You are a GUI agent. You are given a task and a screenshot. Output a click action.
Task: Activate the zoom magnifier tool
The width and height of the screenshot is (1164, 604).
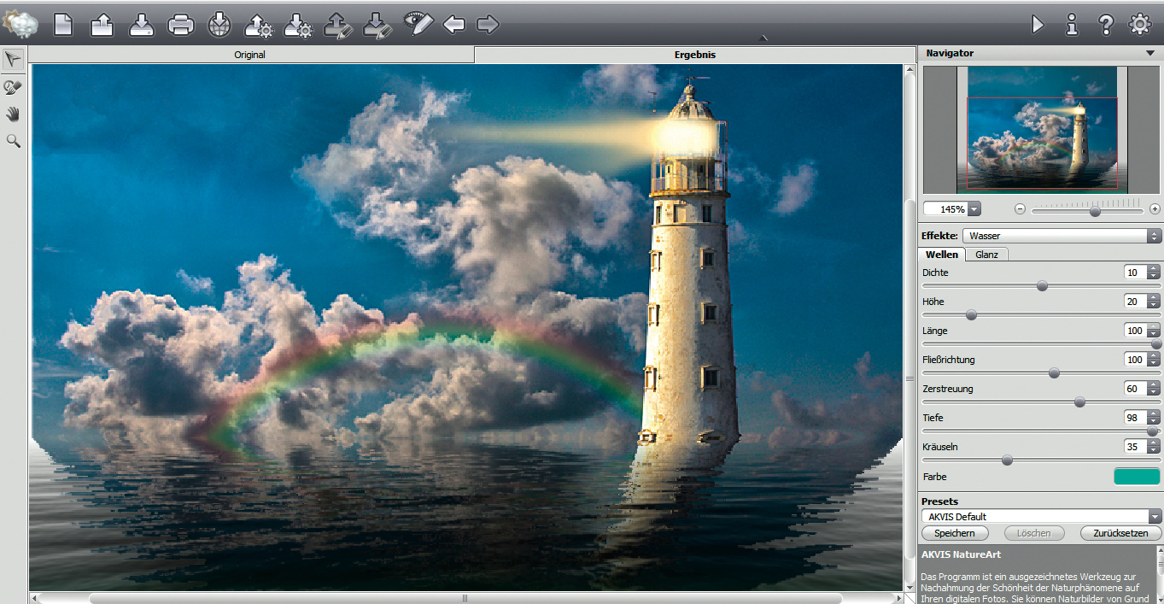click(x=13, y=141)
